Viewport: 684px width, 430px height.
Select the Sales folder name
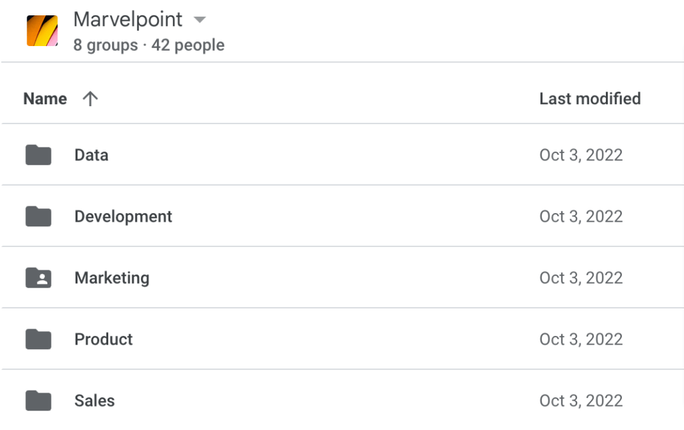[x=94, y=401]
